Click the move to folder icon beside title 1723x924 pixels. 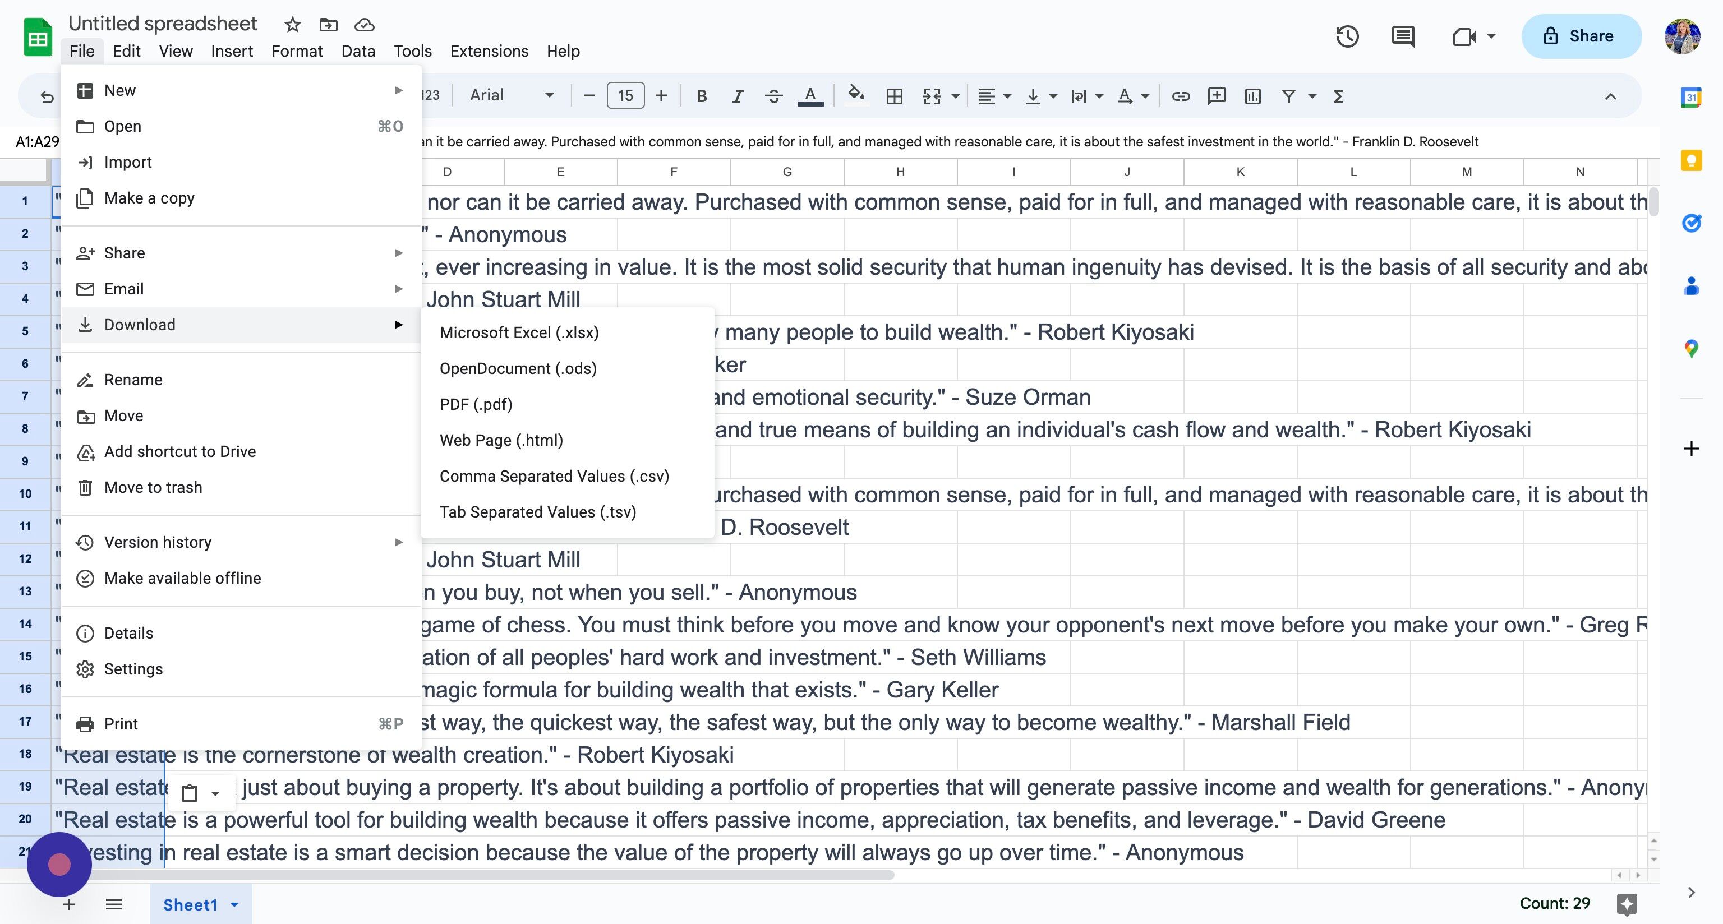pos(329,25)
